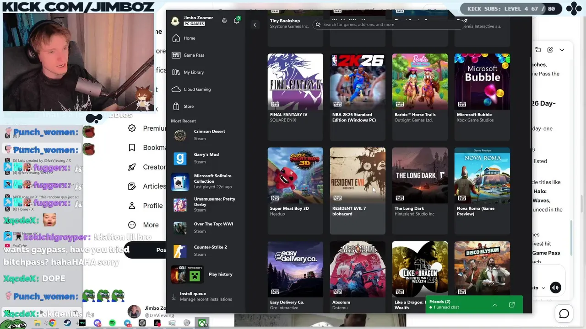Image resolution: width=586 pixels, height=329 pixels.
Task: Open The Long Dark game cover
Action: [x=420, y=175]
